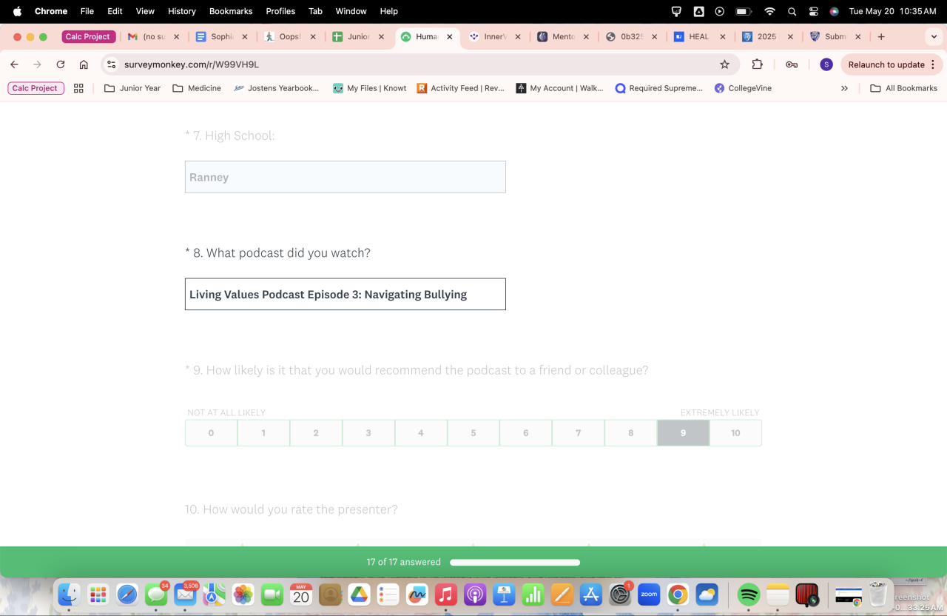
Task: View site information icon in address bar
Action: tap(112, 64)
